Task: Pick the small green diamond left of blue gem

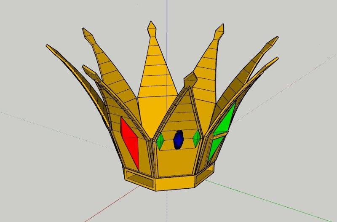Action: (x=160, y=142)
